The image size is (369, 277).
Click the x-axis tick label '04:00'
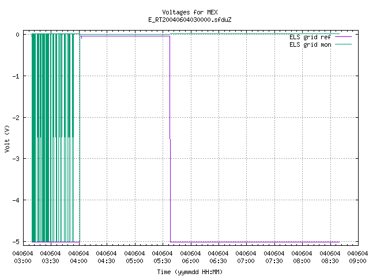click(78, 261)
